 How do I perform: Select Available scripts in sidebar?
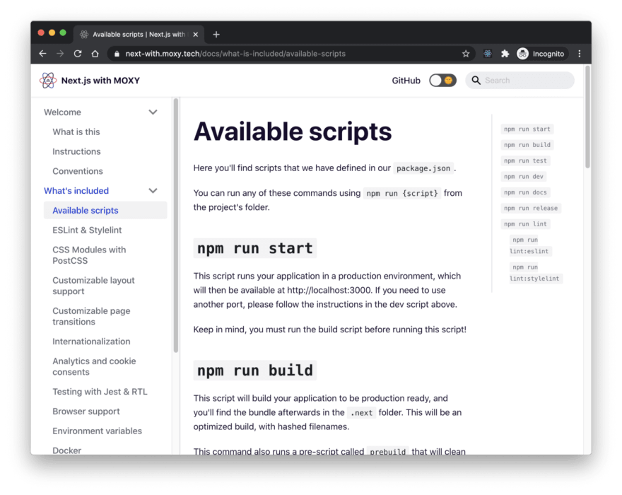pos(105,211)
